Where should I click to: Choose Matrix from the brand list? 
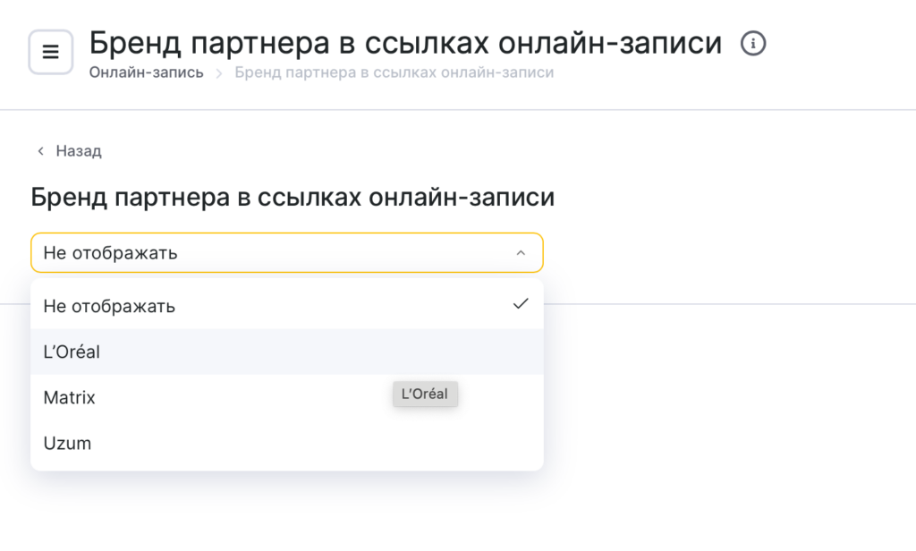coord(70,397)
